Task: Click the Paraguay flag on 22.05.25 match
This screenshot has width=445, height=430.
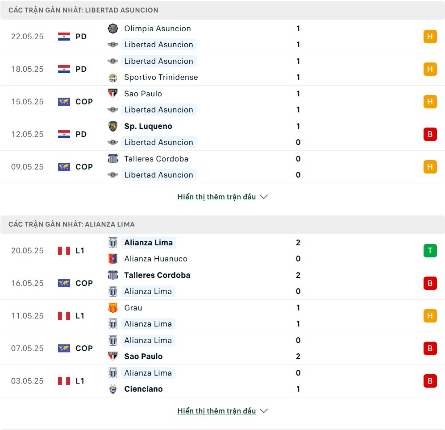Action: [x=64, y=37]
